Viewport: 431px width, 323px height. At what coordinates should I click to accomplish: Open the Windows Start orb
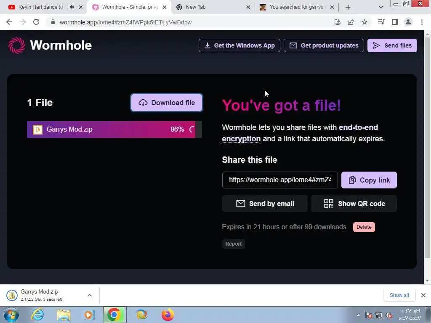11,315
